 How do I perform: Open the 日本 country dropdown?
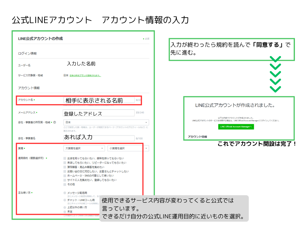pos(106,122)
